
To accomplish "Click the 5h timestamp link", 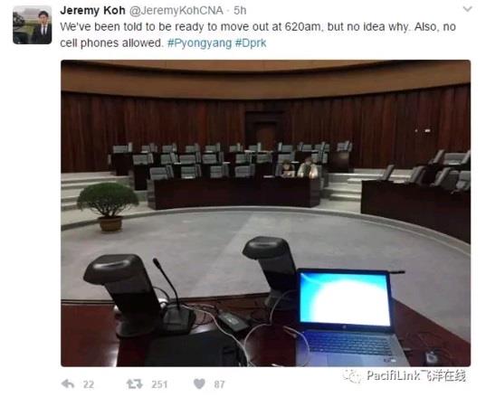I will coord(240,11).
